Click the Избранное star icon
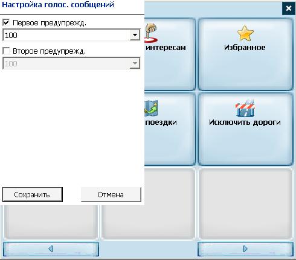This screenshot has width=296, height=260. click(245, 33)
